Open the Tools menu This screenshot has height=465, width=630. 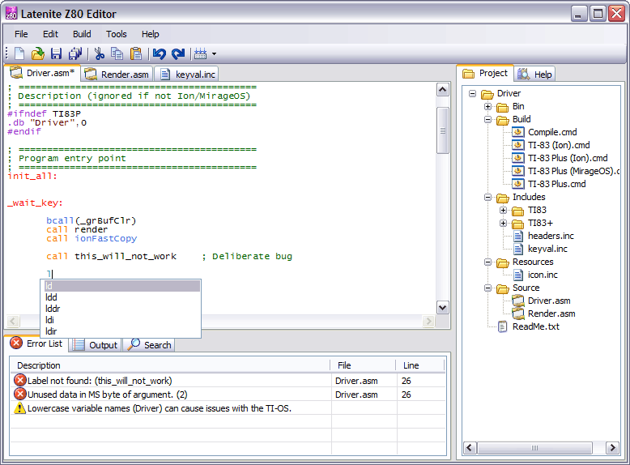[117, 34]
